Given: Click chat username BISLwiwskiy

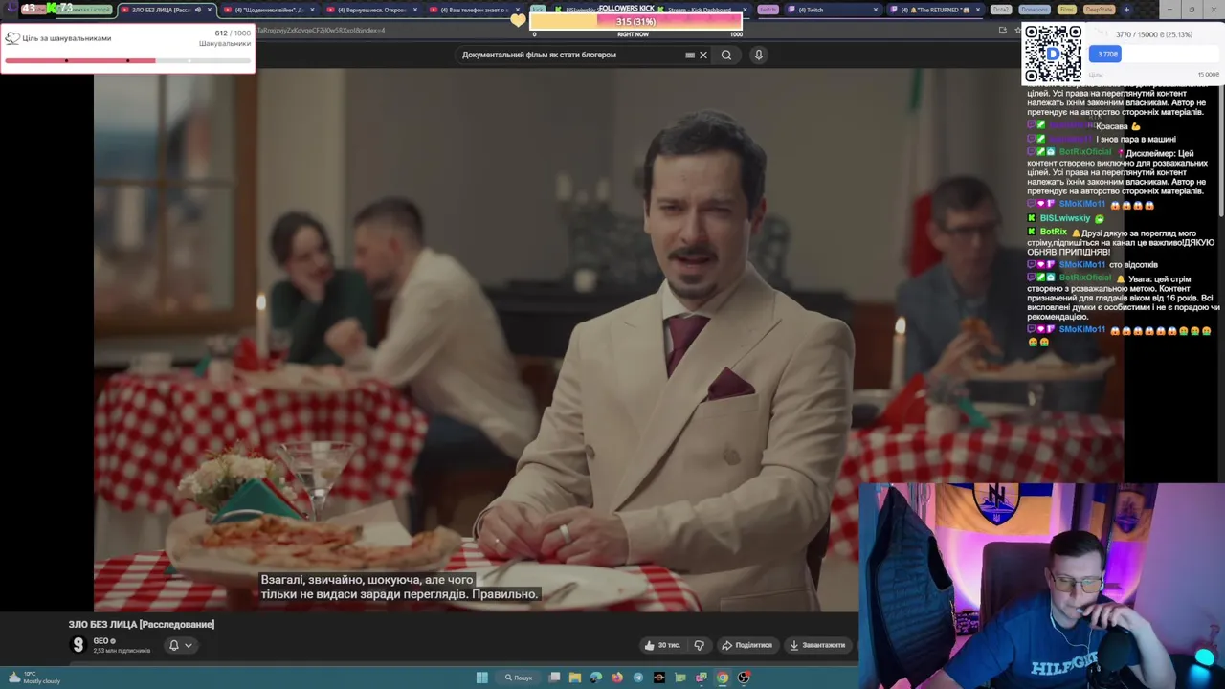Looking at the screenshot, I should [1065, 218].
